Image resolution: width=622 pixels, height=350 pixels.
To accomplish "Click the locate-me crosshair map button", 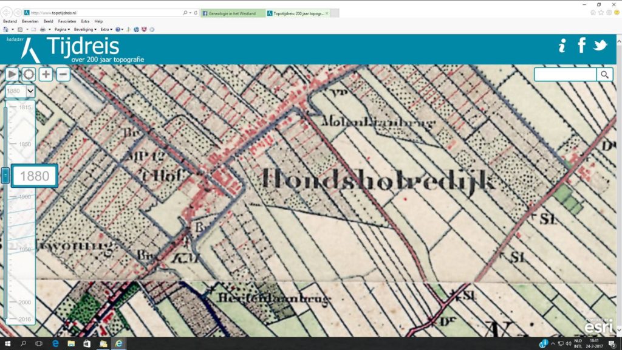I will pos(29,74).
